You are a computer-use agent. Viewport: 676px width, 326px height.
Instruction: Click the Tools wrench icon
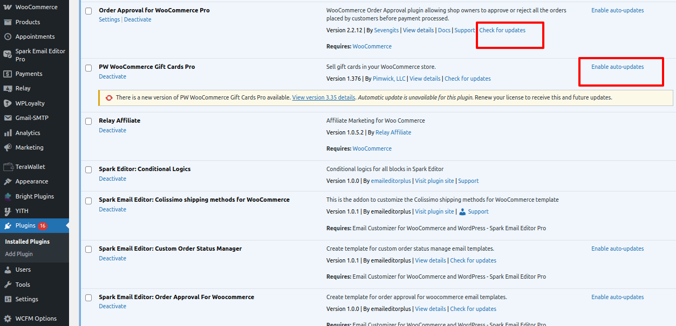8,285
